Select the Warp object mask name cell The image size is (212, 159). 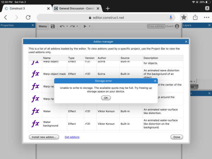[55, 74]
